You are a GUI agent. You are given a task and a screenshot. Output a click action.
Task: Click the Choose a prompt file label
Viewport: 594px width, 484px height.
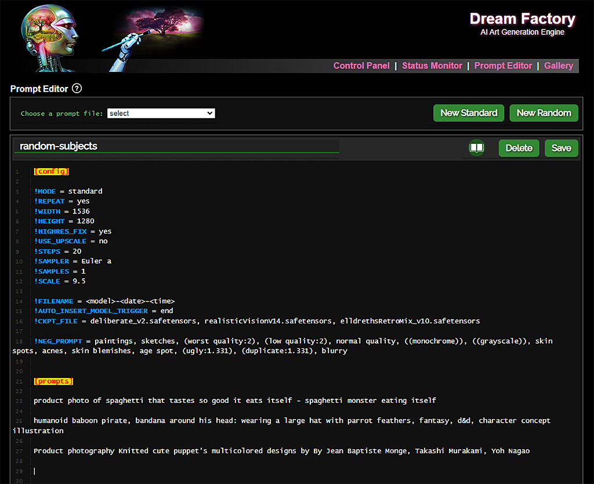pyautogui.click(x=61, y=114)
